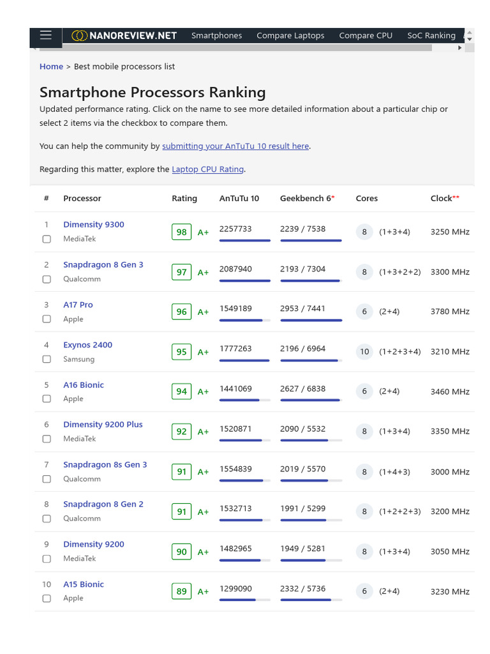Click the 8 cores badge for Snapdragon 8 Gen 3
490x654 pixels.
coord(364,272)
